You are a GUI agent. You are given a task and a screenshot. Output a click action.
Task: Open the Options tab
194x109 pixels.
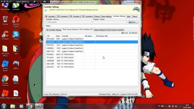click(x=97, y=16)
